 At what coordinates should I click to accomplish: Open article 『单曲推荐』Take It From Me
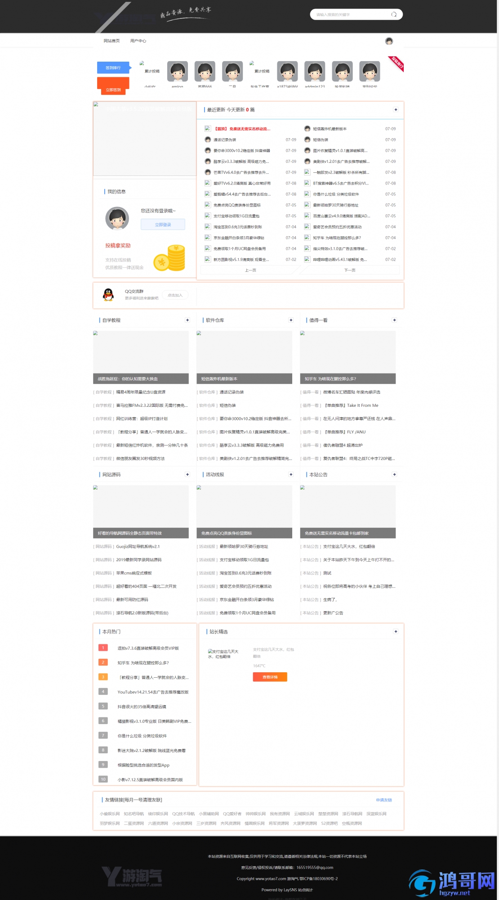pyautogui.click(x=351, y=405)
